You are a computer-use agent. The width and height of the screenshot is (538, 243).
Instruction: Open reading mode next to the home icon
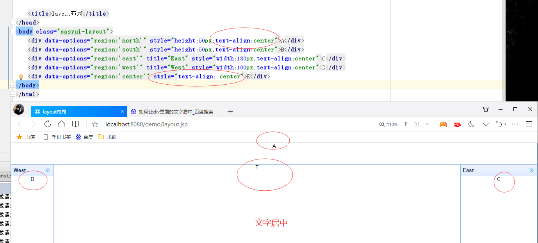coord(75,124)
